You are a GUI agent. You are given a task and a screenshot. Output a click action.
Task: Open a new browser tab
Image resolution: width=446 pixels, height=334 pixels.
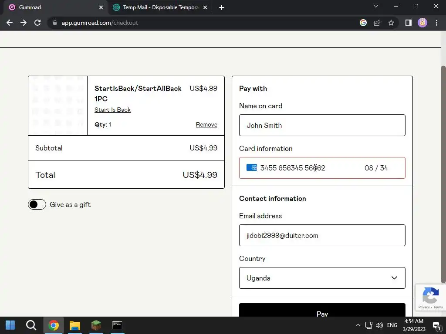(222, 7)
